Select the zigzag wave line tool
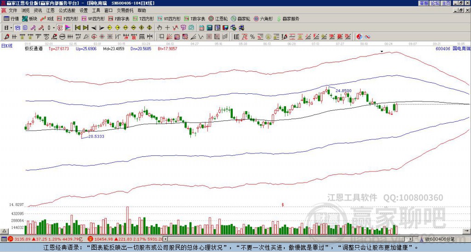The height and width of the screenshot is (252, 471). (201, 37)
